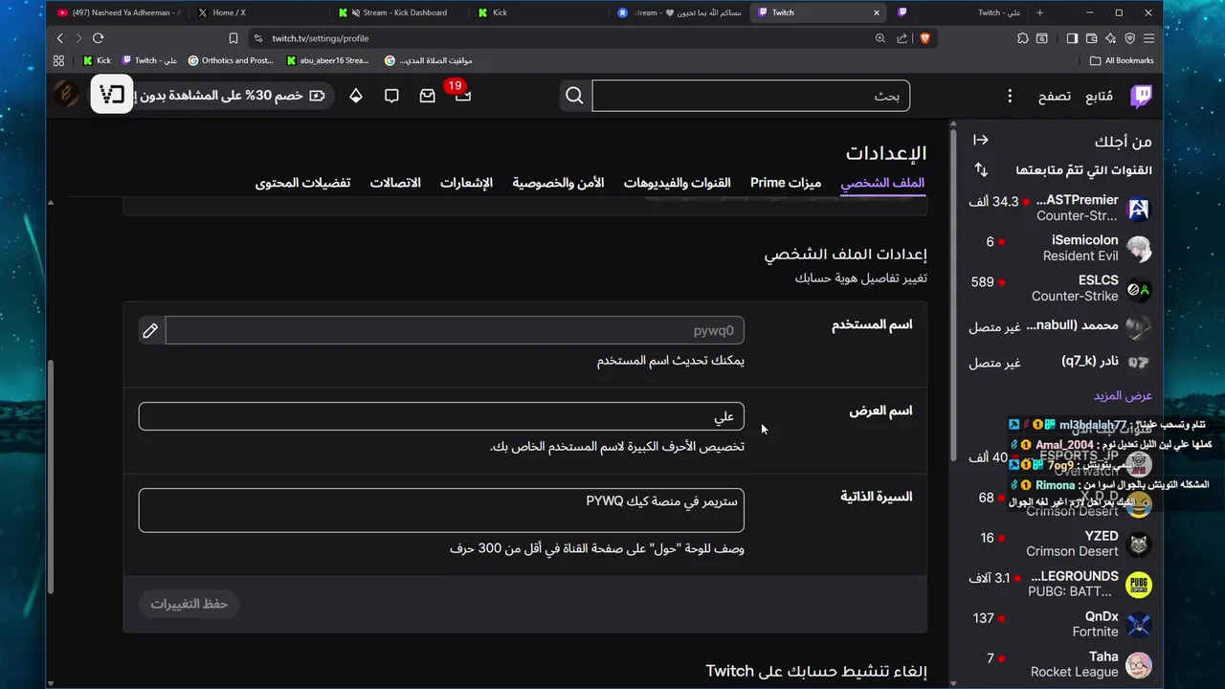Click the مُتابع following link in header
Viewport: 1225px width, 689px height.
[1099, 97]
